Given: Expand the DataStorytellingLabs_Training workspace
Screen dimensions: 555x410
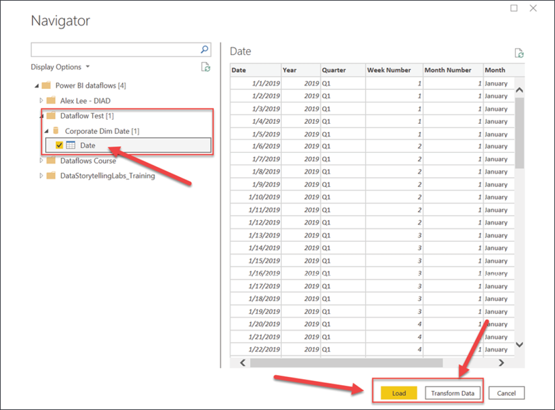Looking at the screenshot, I should pos(41,176).
